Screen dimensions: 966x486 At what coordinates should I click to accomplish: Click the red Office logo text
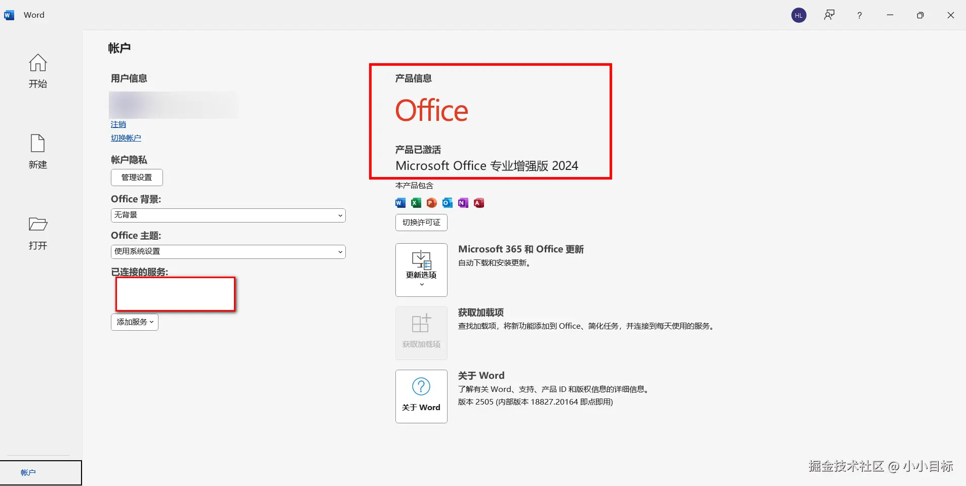[x=432, y=111]
